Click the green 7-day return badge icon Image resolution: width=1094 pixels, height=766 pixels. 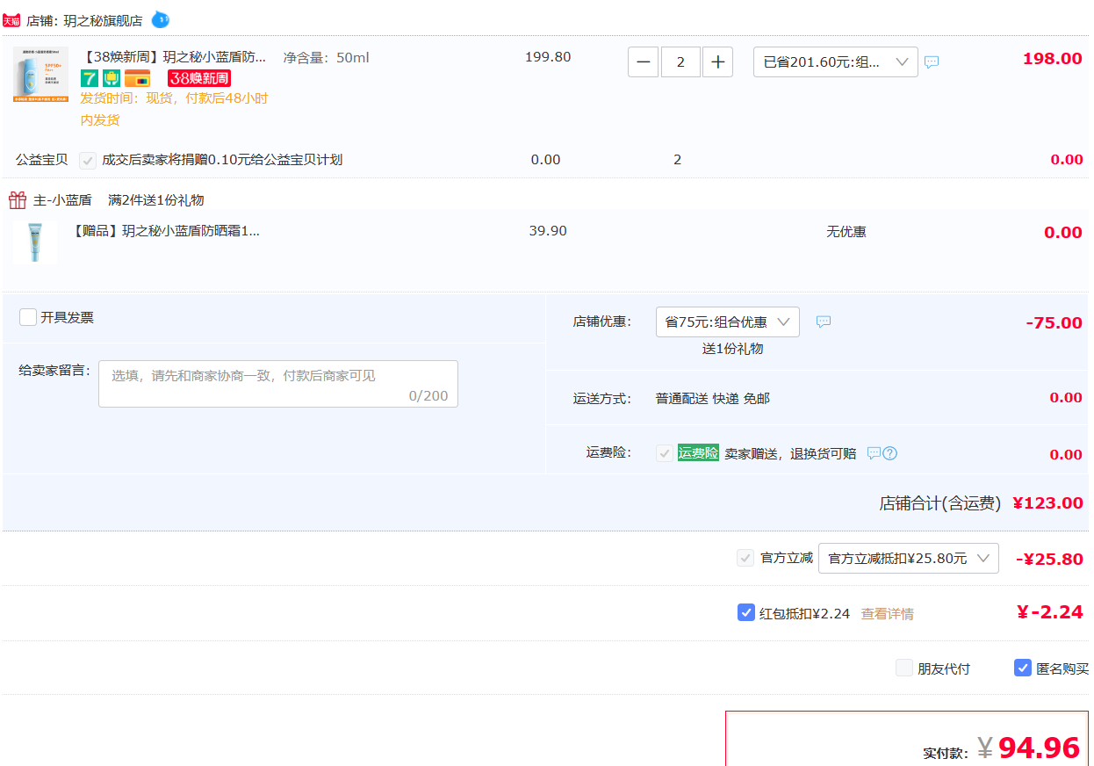coord(89,78)
